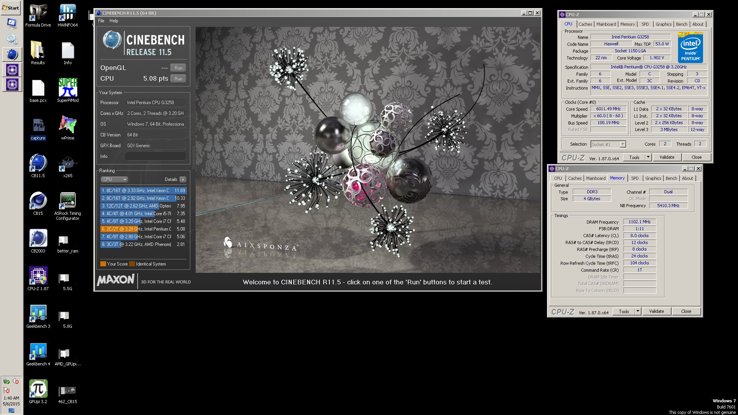Select the 5.8G desktop icon
The height and width of the screenshot is (415, 738).
click(68, 320)
